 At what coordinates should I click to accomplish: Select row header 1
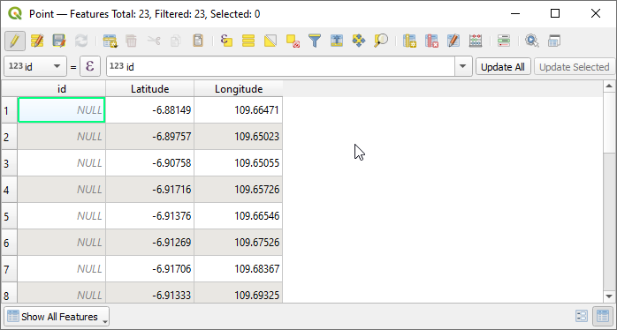pos(9,110)
